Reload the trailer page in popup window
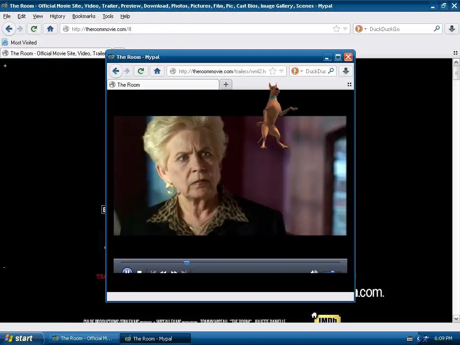 tap(141, 71)
